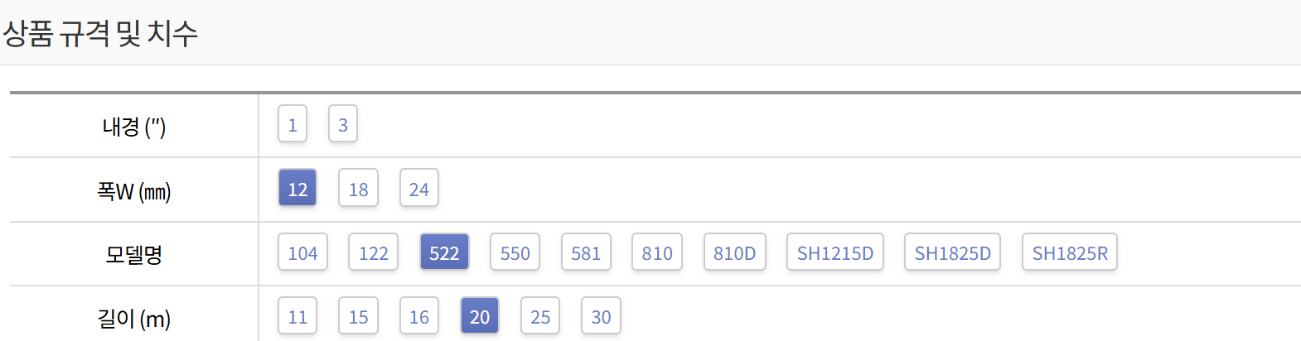This screenshot has height=341, width=1301.
Task: Select model 522
Action: click(x=444, y=252)
